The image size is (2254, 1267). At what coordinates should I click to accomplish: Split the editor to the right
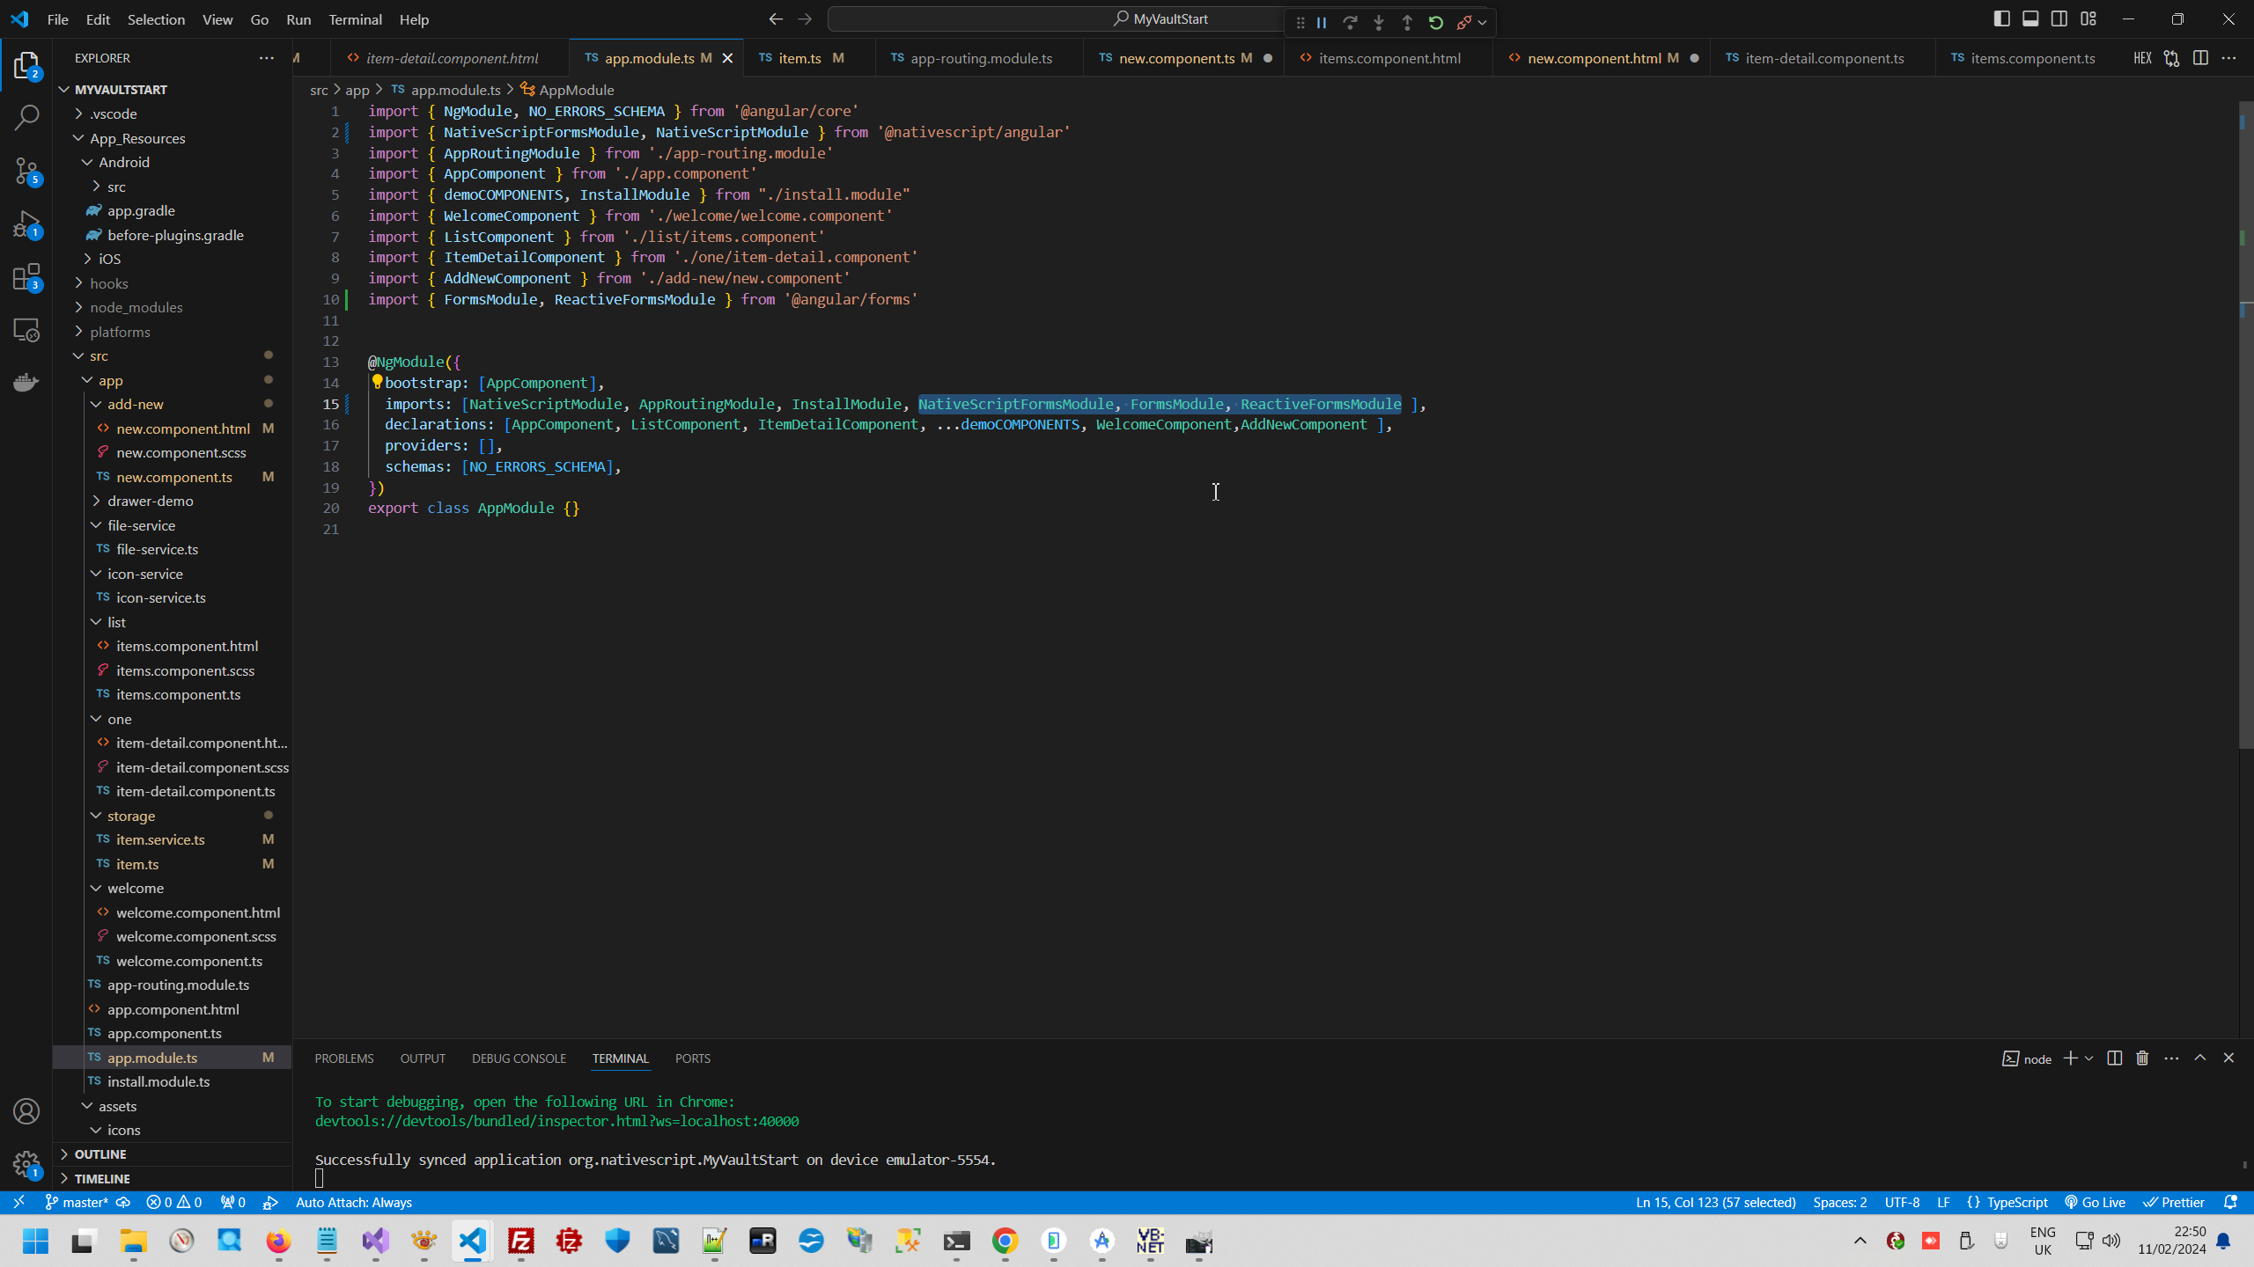2200,58
